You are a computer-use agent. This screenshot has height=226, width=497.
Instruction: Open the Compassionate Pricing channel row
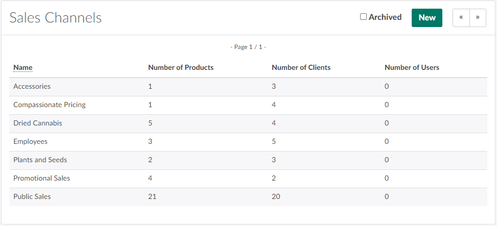(49, 105)
